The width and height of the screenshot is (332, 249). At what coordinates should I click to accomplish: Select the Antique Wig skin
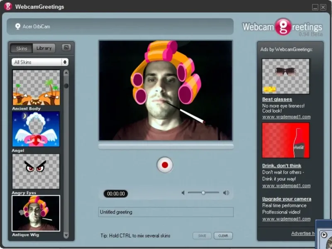36,213
